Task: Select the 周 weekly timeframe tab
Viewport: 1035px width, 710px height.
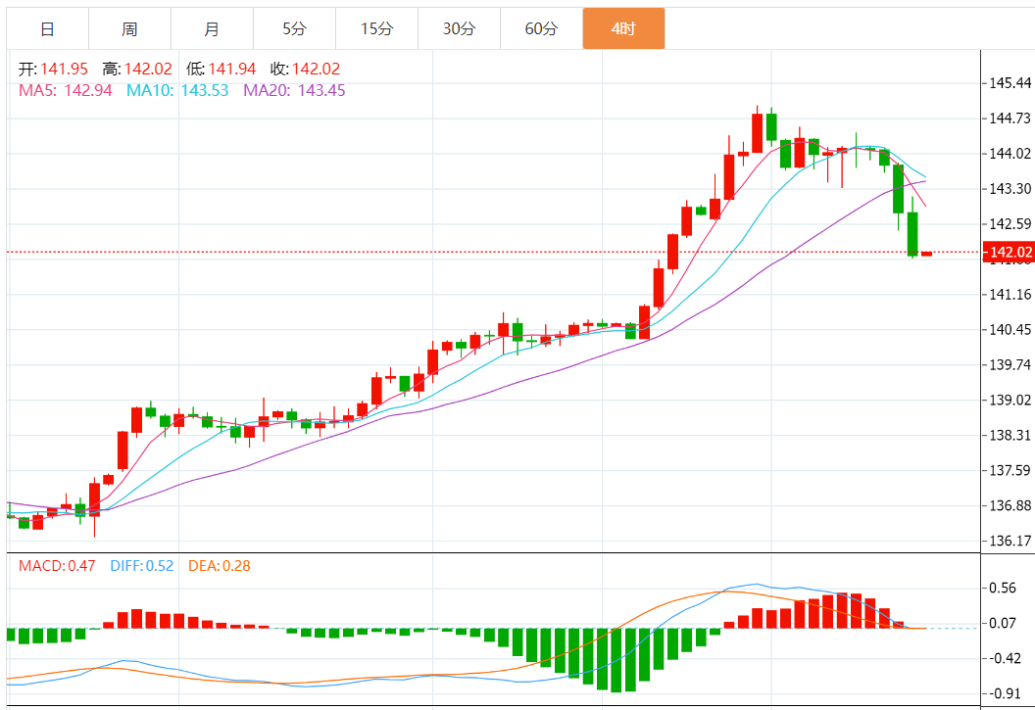Action: coord(129,29)
